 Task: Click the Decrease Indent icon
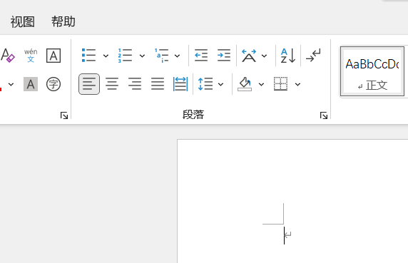tap(201, 56)
